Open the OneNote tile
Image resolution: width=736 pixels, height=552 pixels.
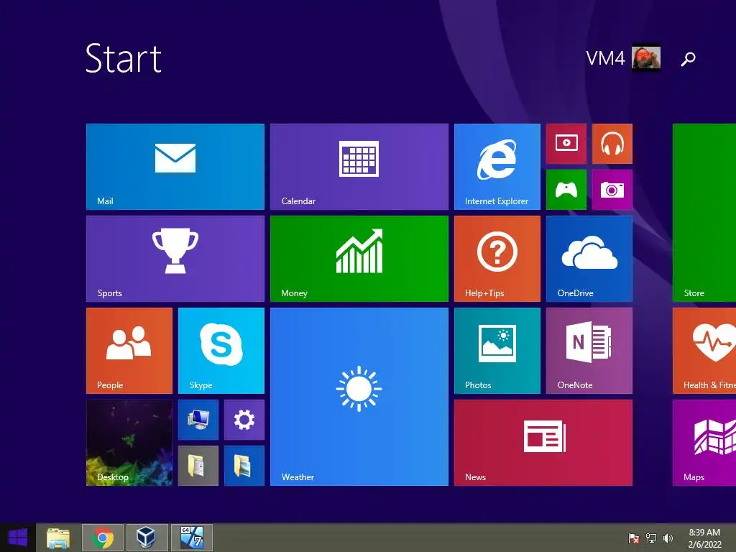(589, 351)
